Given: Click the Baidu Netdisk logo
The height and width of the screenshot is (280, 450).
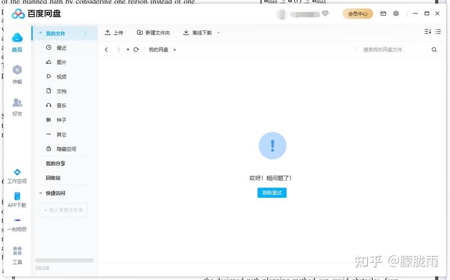Looking at the screenshot, I should click(x=36, y=13).
